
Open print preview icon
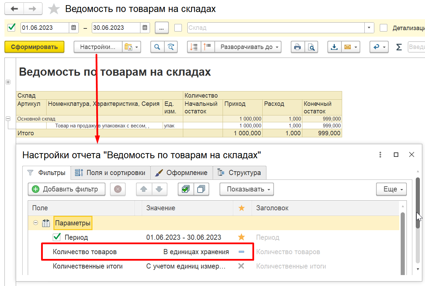point(311,47)
